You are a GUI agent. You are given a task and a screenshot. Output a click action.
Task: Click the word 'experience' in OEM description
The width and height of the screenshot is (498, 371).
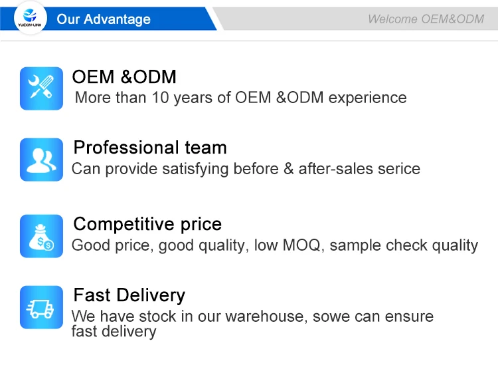(367, 98)
